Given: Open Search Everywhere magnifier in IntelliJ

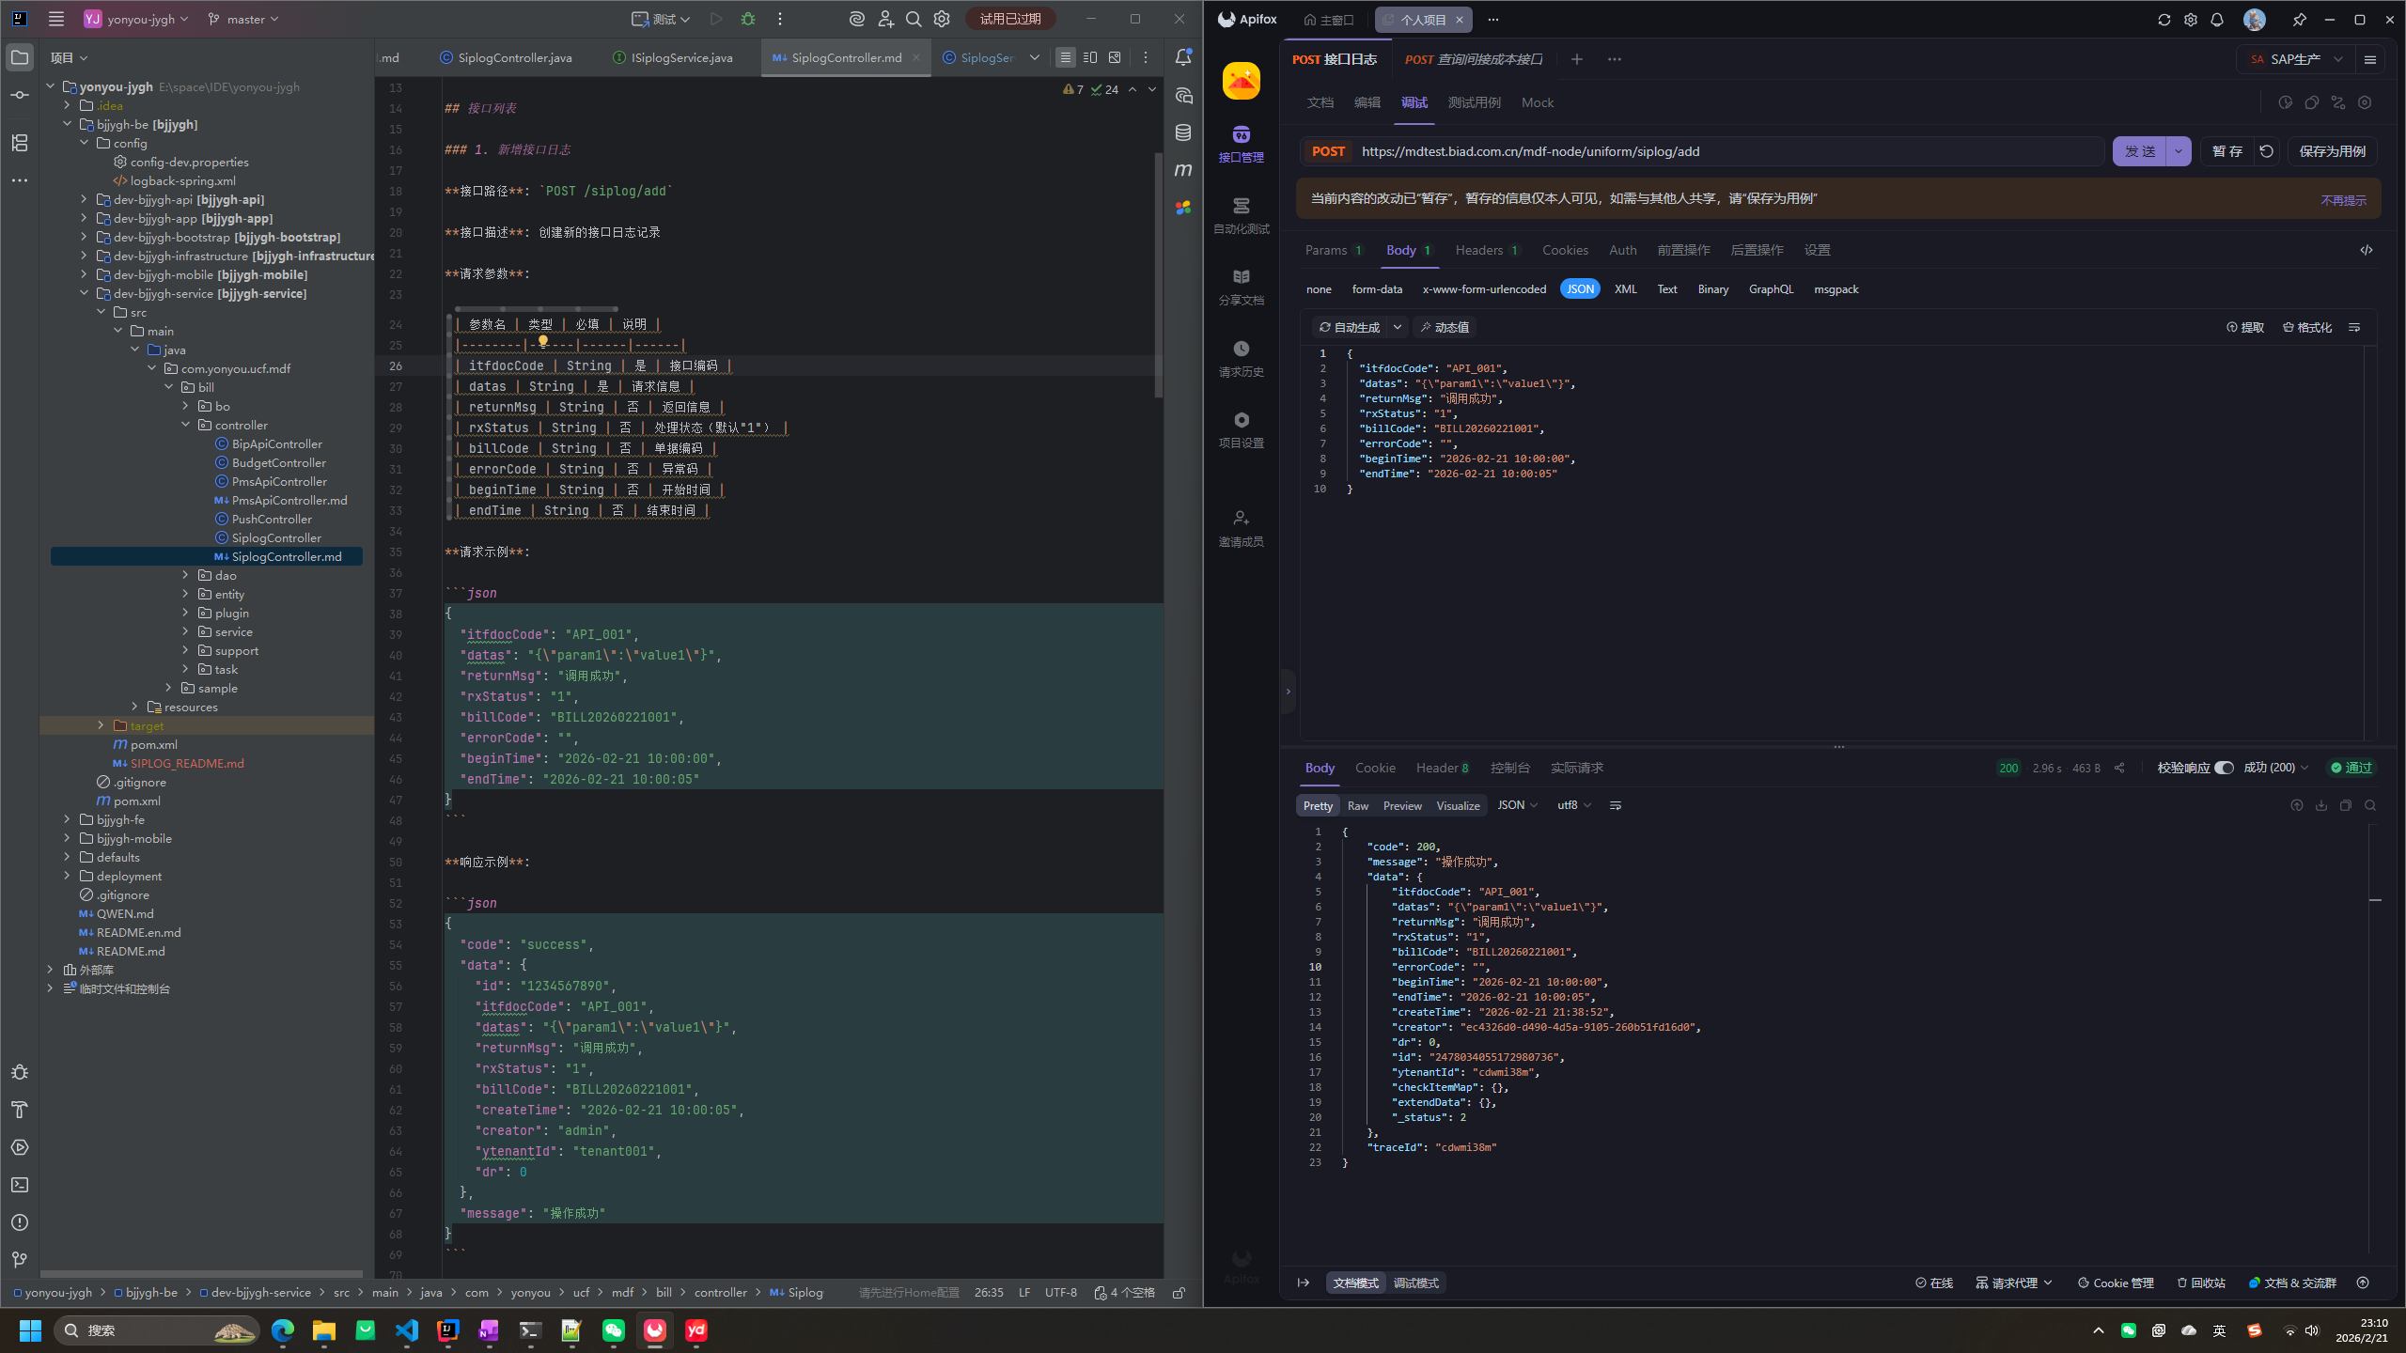Looking at the screenshot, I should (x=914, y=19).
